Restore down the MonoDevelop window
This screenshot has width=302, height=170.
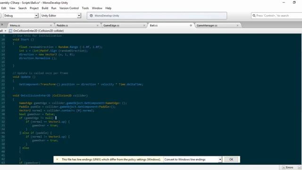tap(294, 2)
